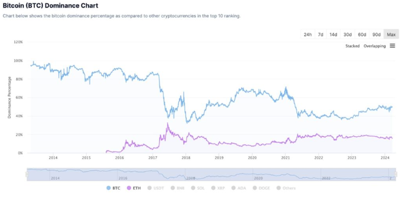Enable the XRP legend series
404x198 pixels.
click(218, 188)
